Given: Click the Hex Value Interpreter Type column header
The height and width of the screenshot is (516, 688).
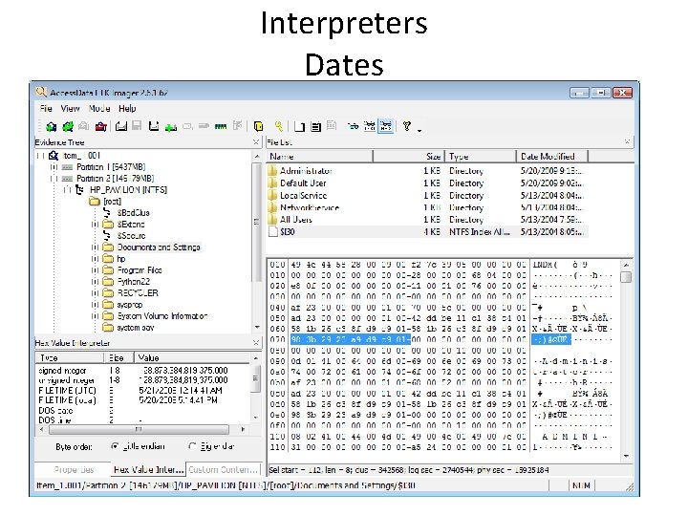Looking at the screenshot, I should 70,357.
